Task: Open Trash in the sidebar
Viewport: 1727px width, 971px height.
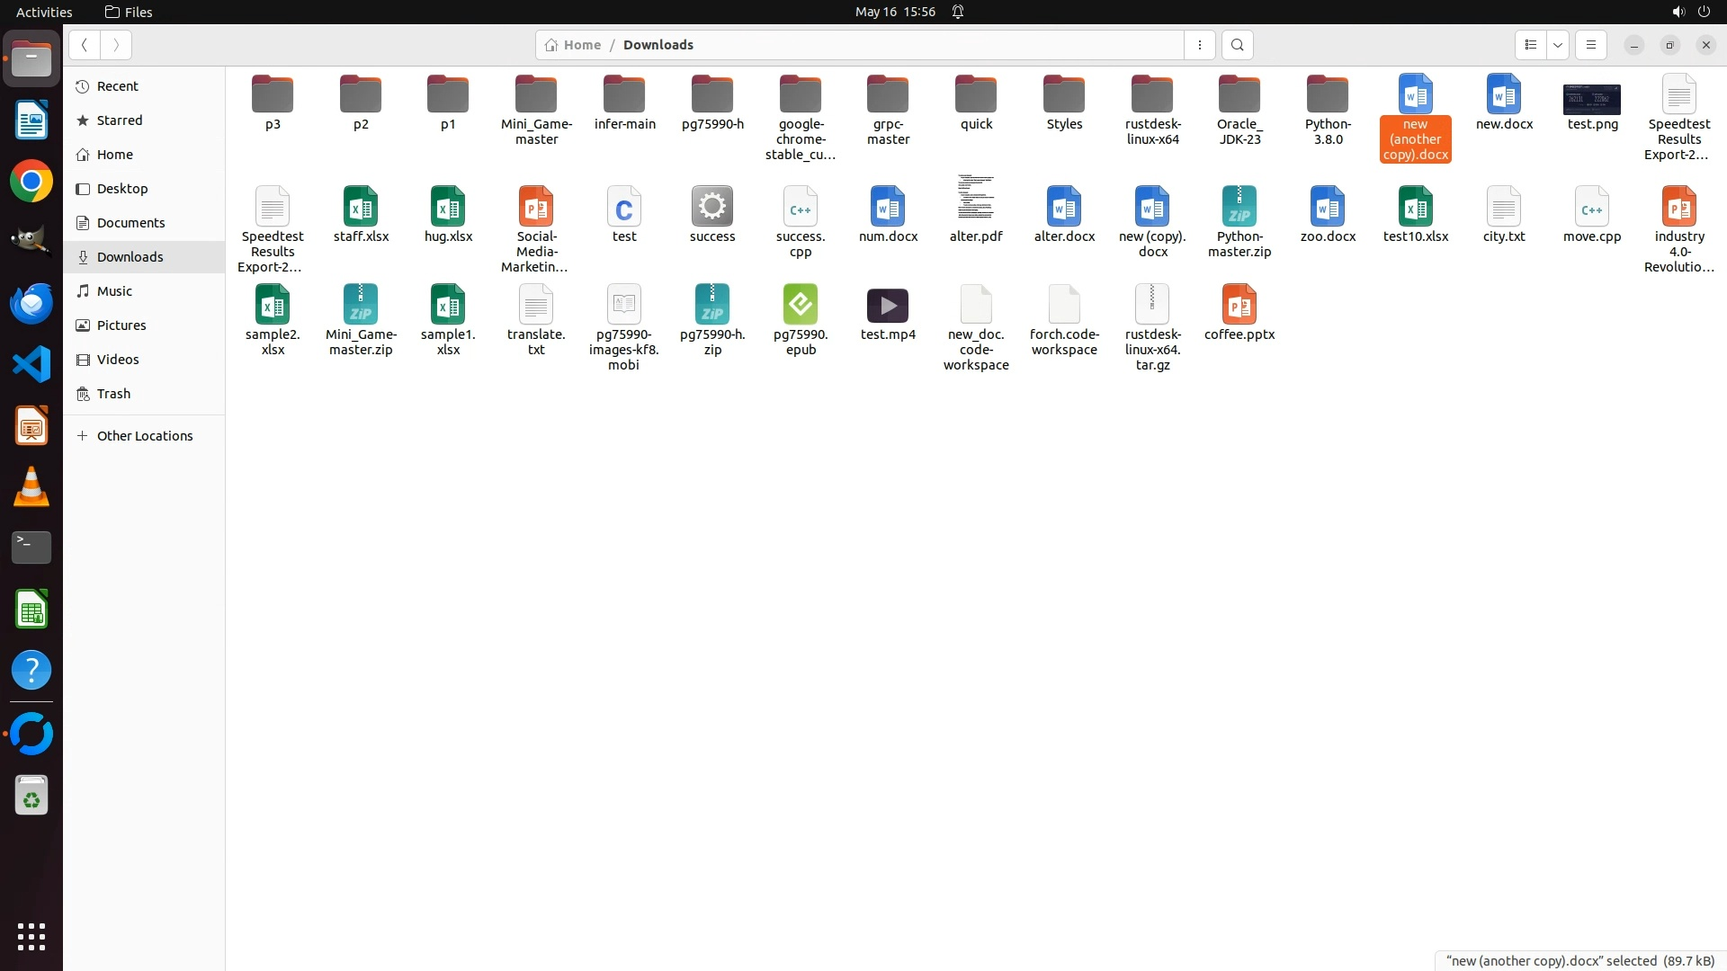Action: (113, 394)
